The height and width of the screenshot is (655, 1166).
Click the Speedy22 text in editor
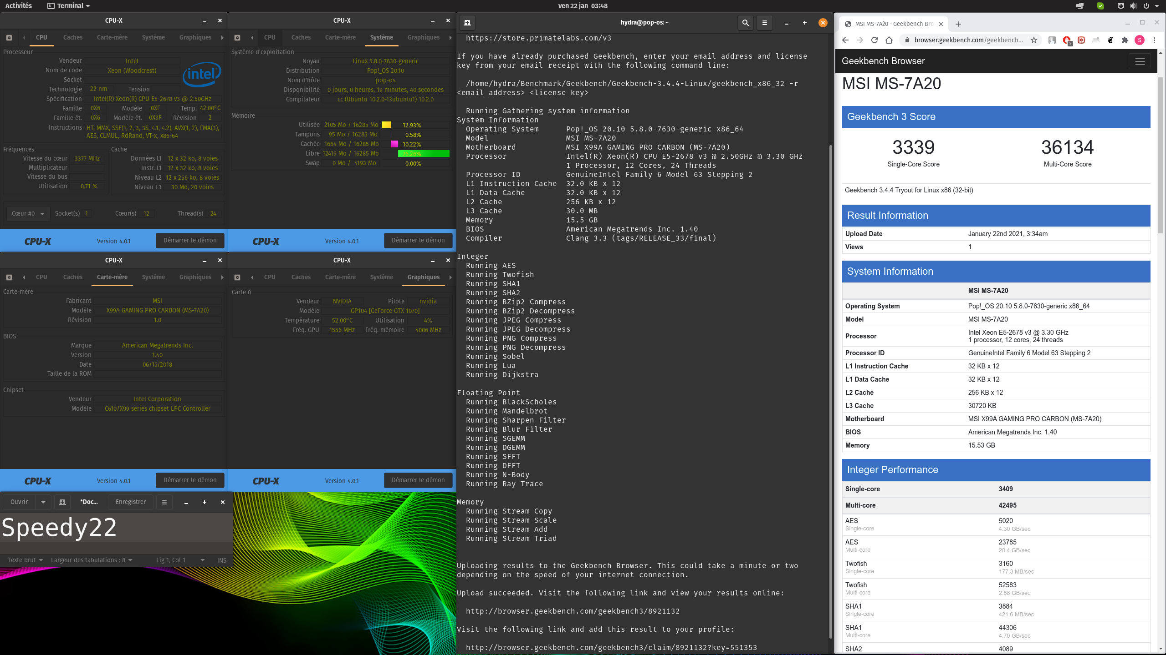[59, 528]
